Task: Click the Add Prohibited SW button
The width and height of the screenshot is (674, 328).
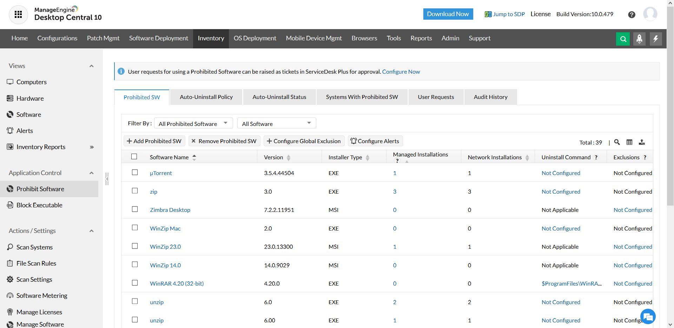Action: tap(154, 141)
